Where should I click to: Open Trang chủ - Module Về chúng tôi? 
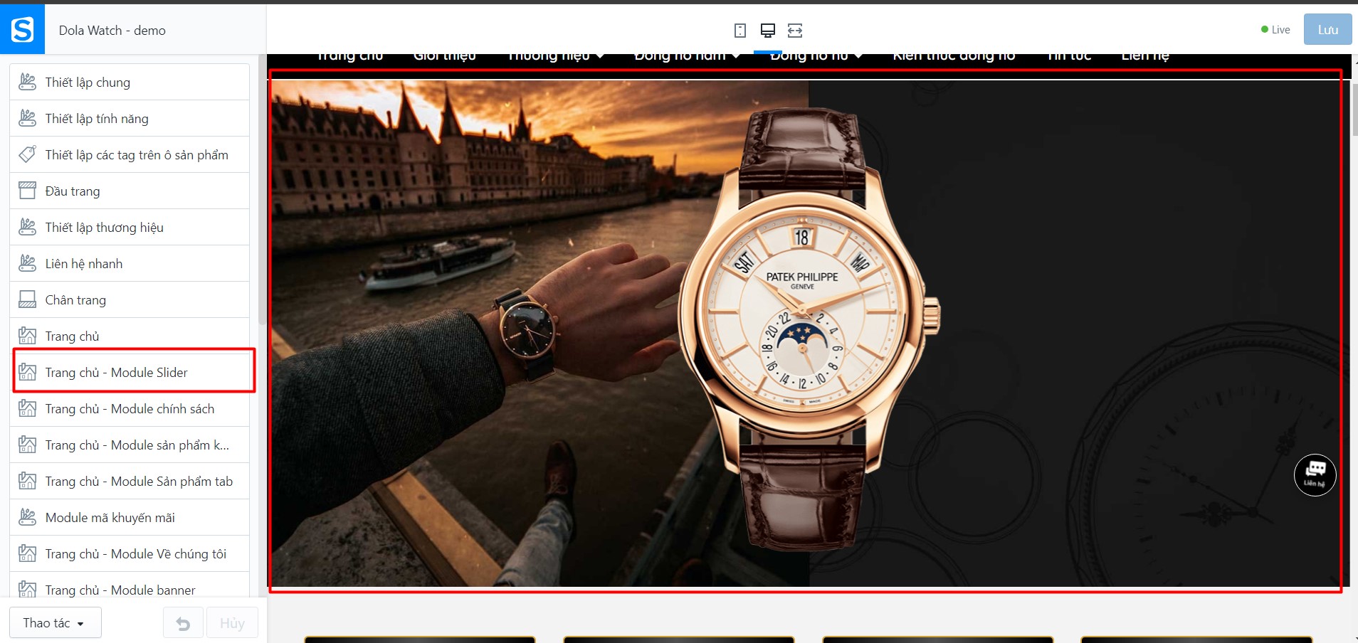(130, 554)
